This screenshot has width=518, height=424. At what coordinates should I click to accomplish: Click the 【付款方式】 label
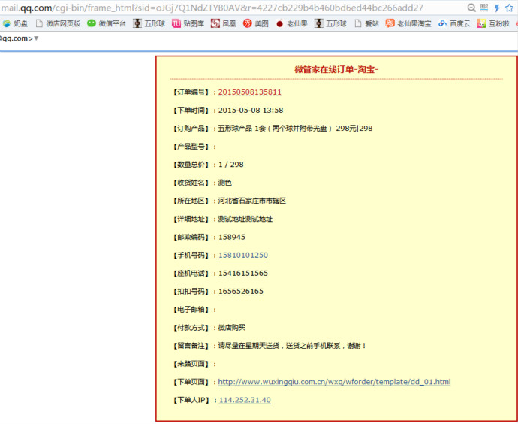coord(191,328)
